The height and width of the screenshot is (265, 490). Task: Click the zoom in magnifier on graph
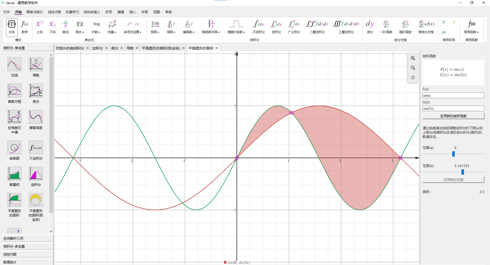tap(413, 58)
